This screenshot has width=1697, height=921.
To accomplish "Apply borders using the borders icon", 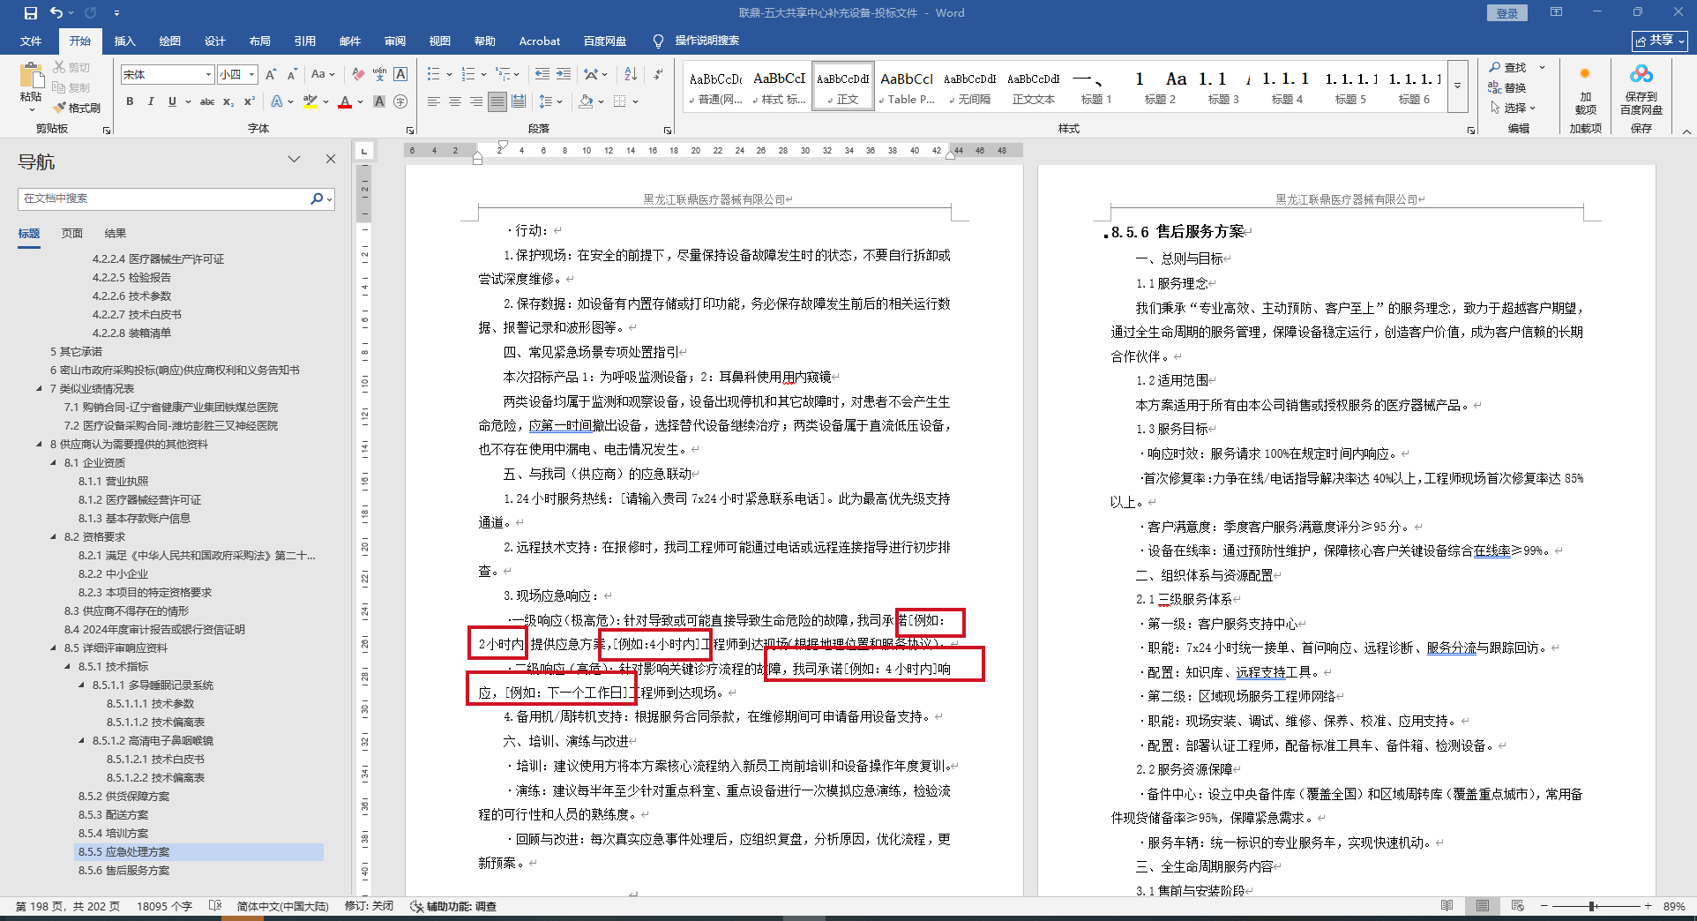I will point(620,101).
